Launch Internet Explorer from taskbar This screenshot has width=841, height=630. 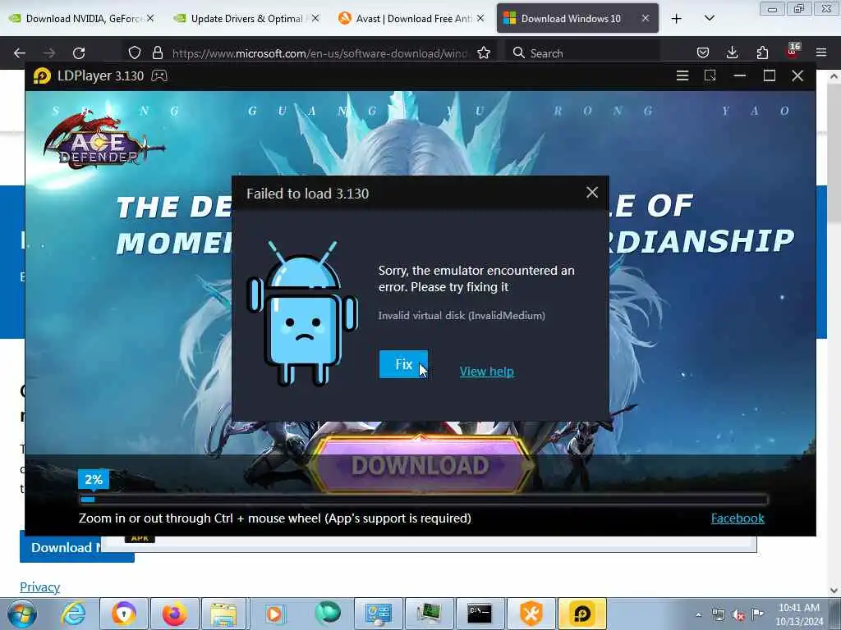click(x=73, y=614)
